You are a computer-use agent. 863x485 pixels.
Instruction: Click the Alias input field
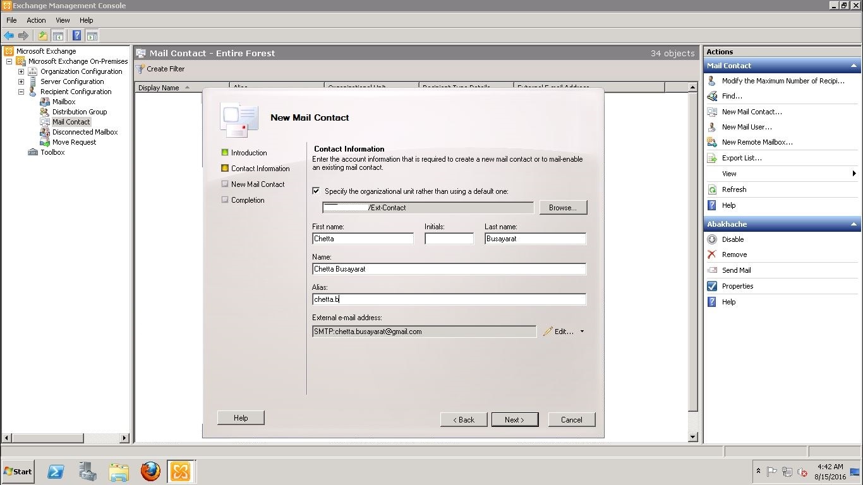click(449, 299)
